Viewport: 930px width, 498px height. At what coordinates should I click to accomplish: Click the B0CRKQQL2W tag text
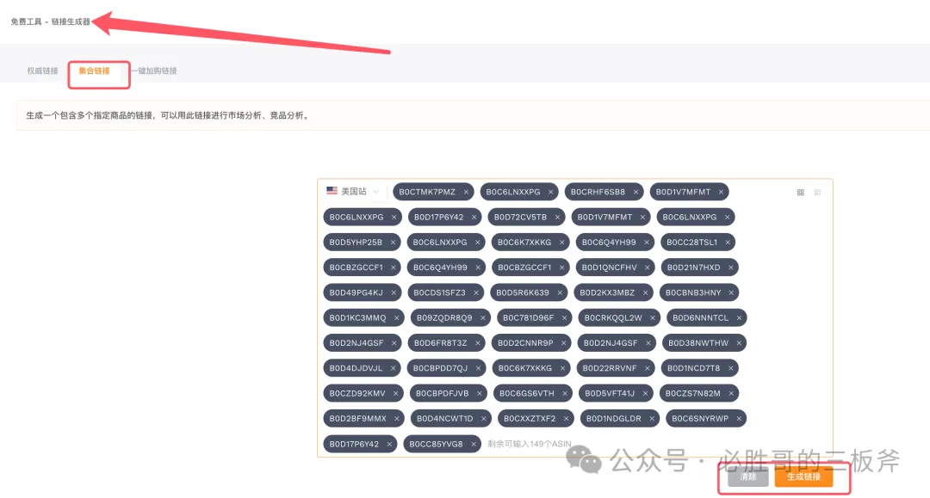[613, 318]
